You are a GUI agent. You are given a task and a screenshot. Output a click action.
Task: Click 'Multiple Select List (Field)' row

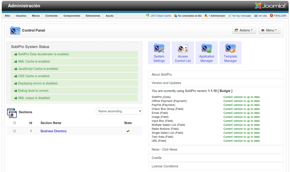(168, 125)
